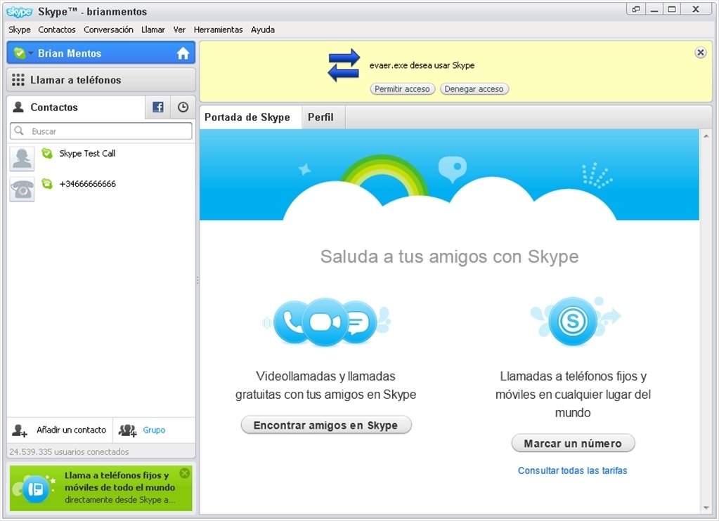Viewport: 719px width, 521px height.
Task: Click the create group people icon
Action: pyautogui.click(x=127, y=430)
